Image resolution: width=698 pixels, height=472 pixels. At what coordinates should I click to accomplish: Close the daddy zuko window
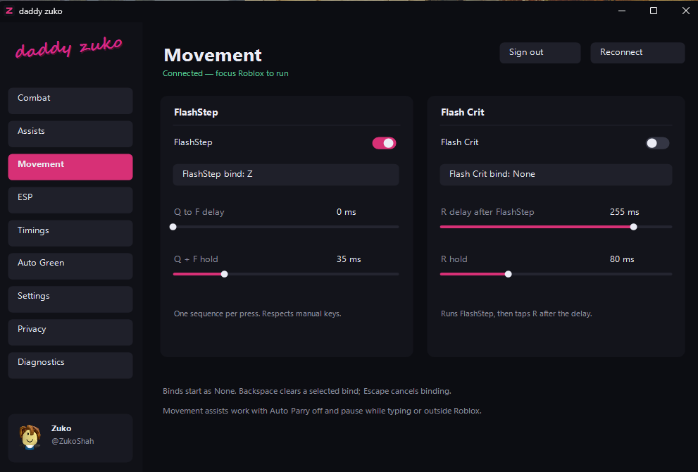tap(685, 11)
